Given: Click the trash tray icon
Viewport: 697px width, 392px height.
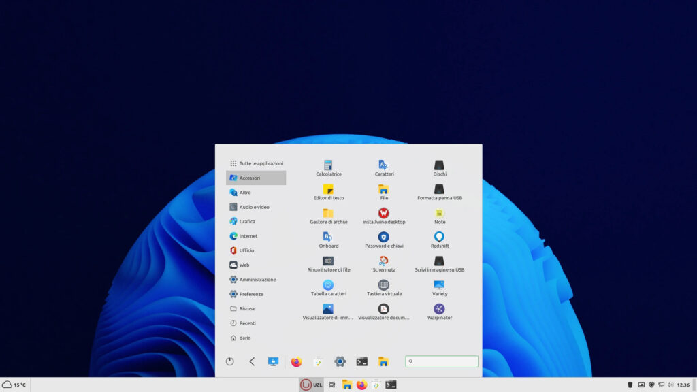Looking at the screenshot, I should click(630, 385).
